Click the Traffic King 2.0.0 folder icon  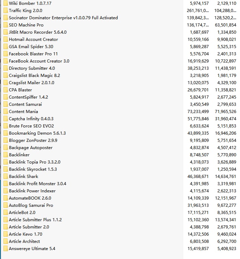click(x=5, y=10)
